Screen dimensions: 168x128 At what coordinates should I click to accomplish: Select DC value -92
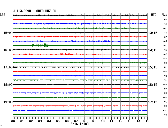[x=165, y=76]
